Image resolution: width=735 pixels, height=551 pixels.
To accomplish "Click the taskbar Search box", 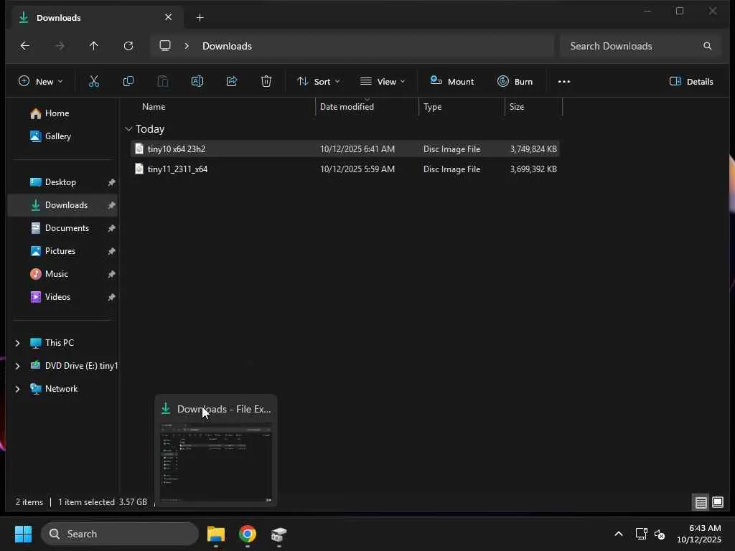I will pos(120,534).
